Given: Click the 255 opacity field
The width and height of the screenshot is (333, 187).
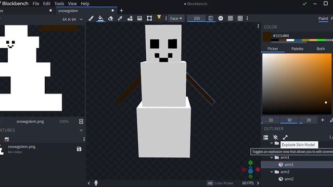Looking at the screenshot, I should click(x=197, y=19).
